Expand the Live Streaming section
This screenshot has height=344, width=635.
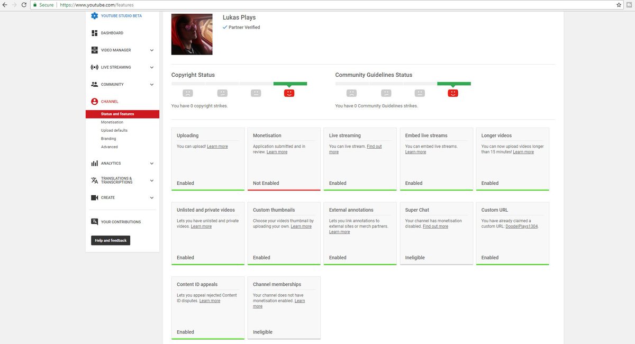tap(151, 67)
